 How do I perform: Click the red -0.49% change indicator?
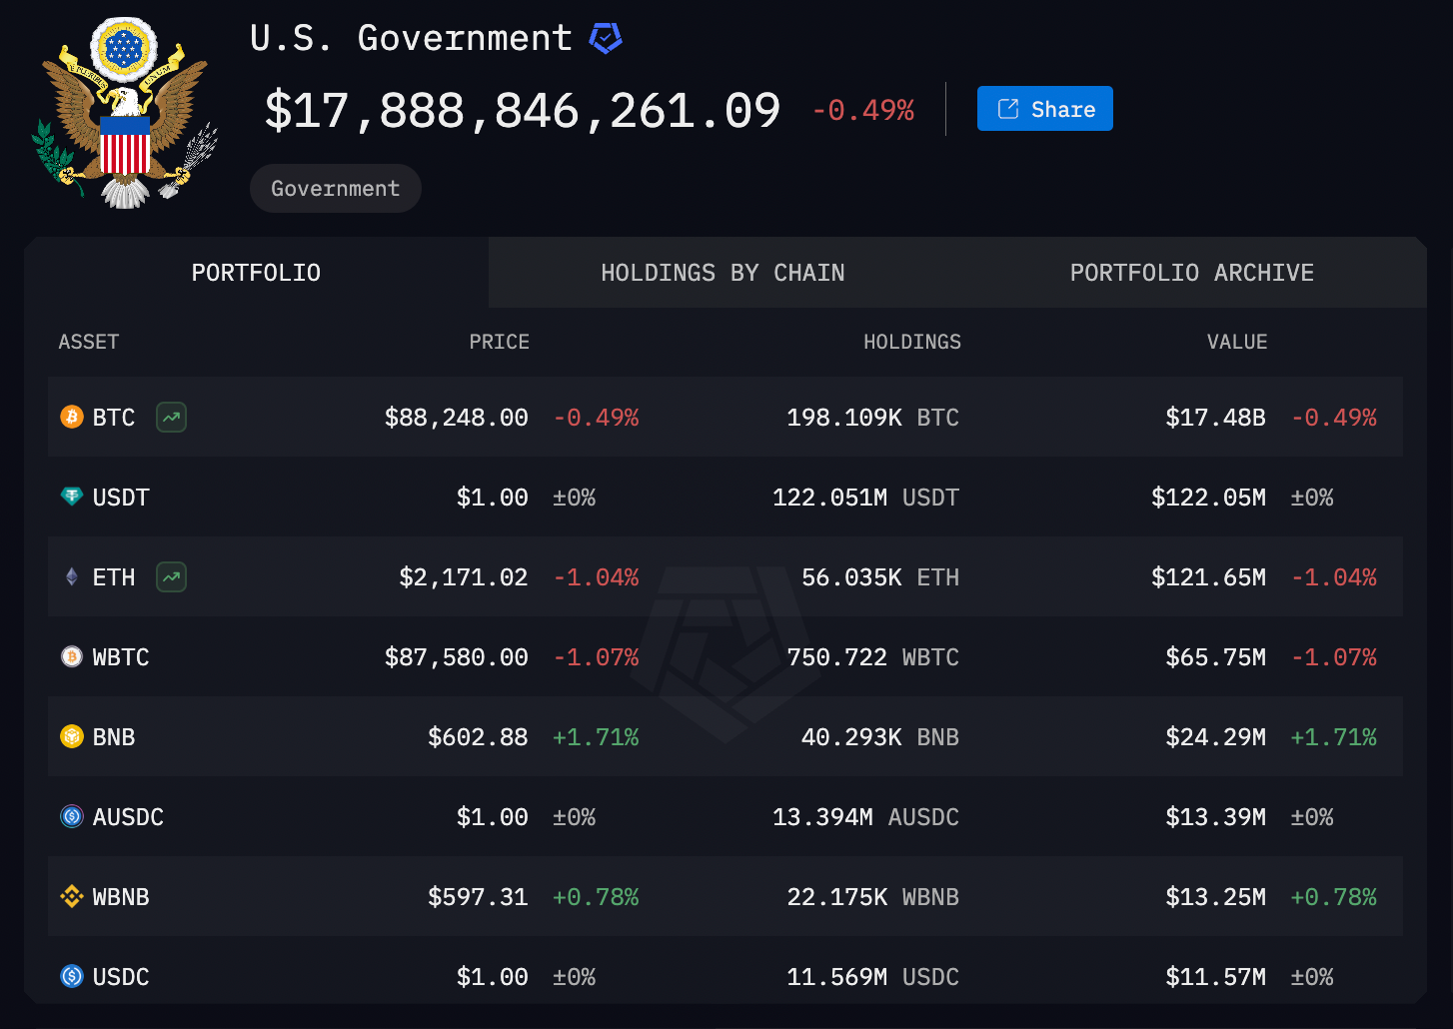click(862, 111)
